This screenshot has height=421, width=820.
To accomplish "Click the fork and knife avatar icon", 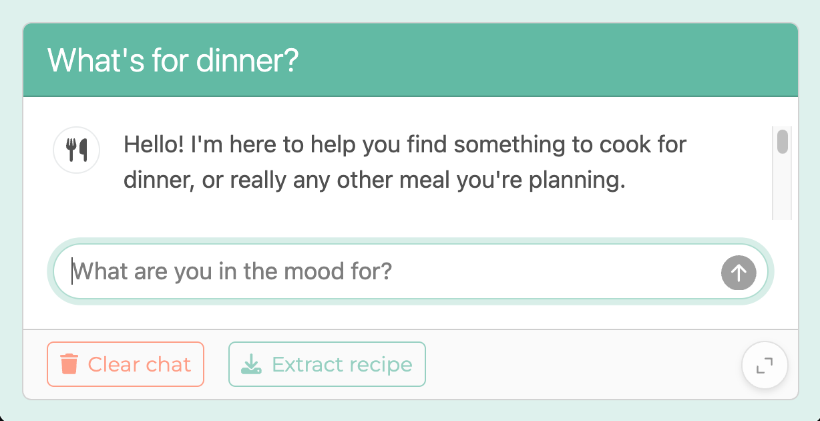I will (x=76, y=150).
